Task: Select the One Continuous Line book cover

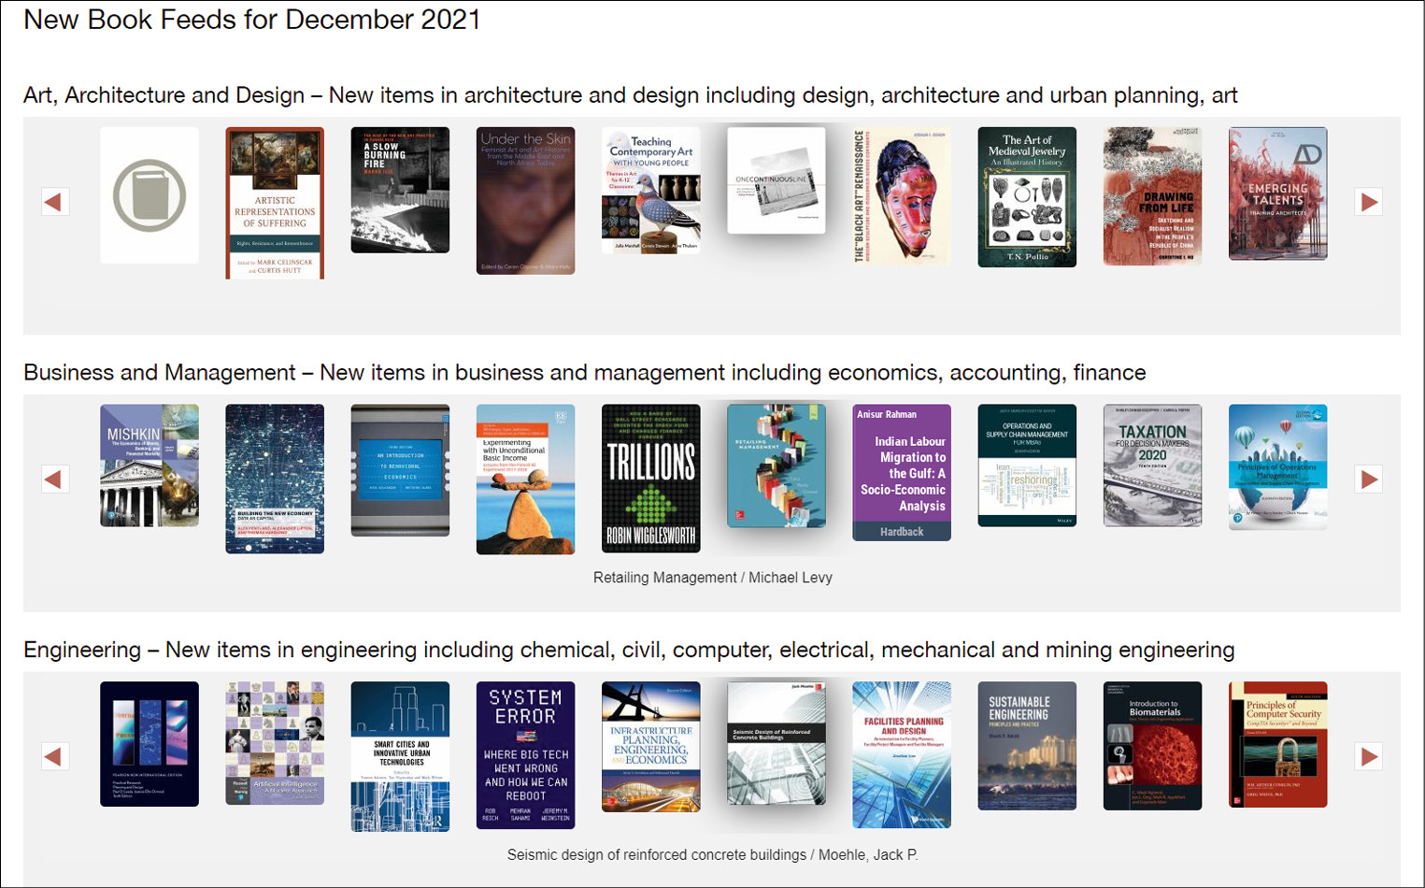Action: pos(777,180)
